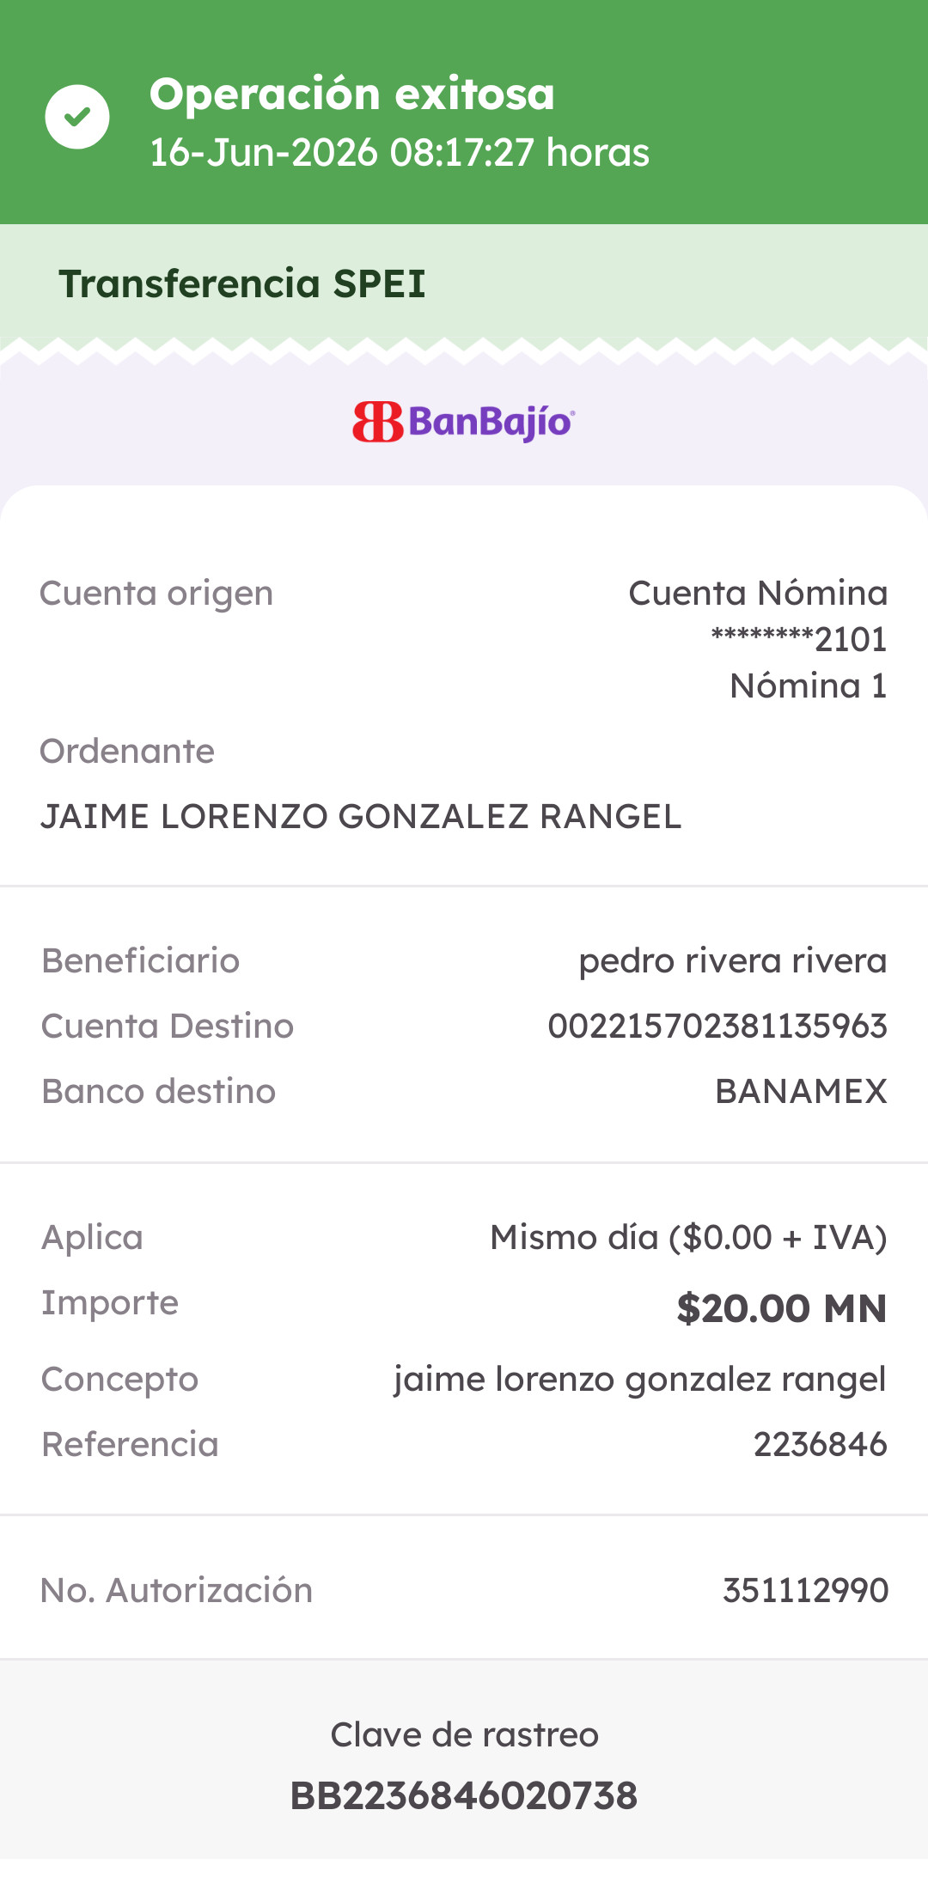The image size is (928, 1877).
Task: Tap the Cuenta Nómina account type
Action: click(x=758, y=594)
